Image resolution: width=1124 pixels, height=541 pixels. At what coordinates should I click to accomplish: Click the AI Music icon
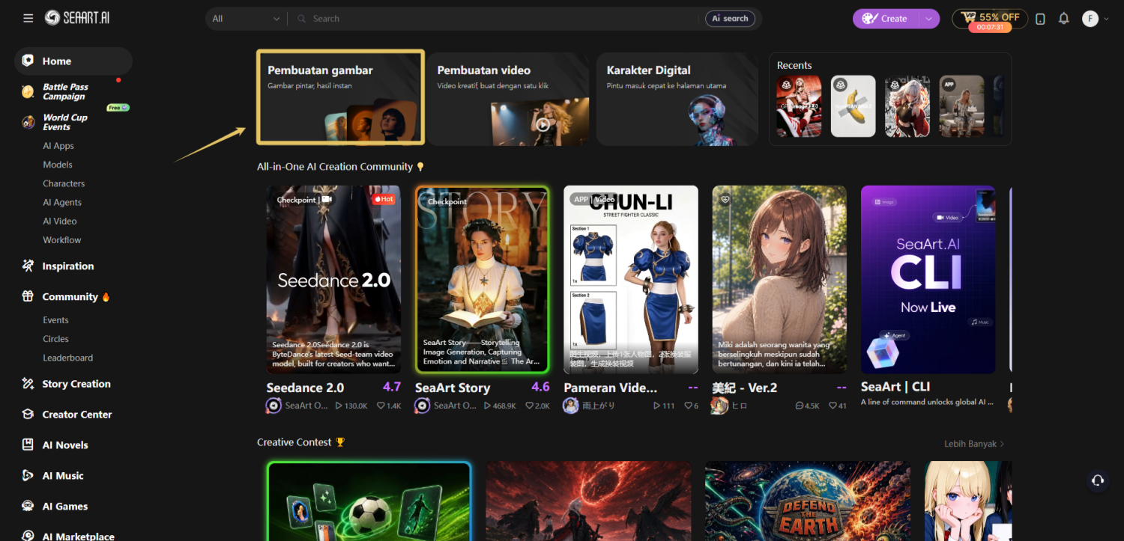click(x=28, y=476)
